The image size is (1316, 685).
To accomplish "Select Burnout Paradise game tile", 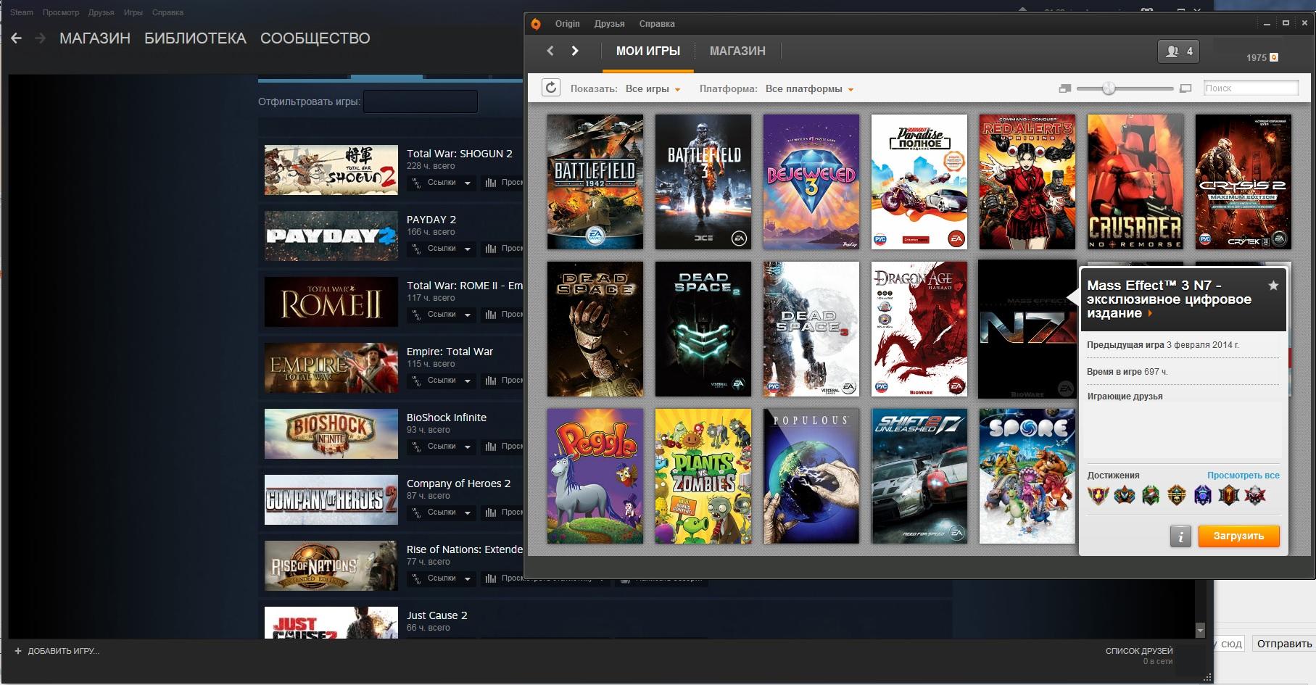I will coord(919,182).
